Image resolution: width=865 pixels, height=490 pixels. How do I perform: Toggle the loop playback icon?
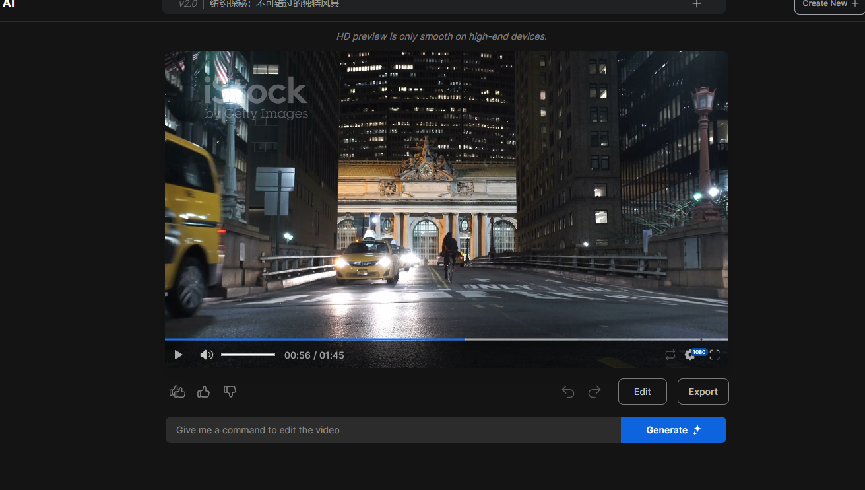pos(670,355)
